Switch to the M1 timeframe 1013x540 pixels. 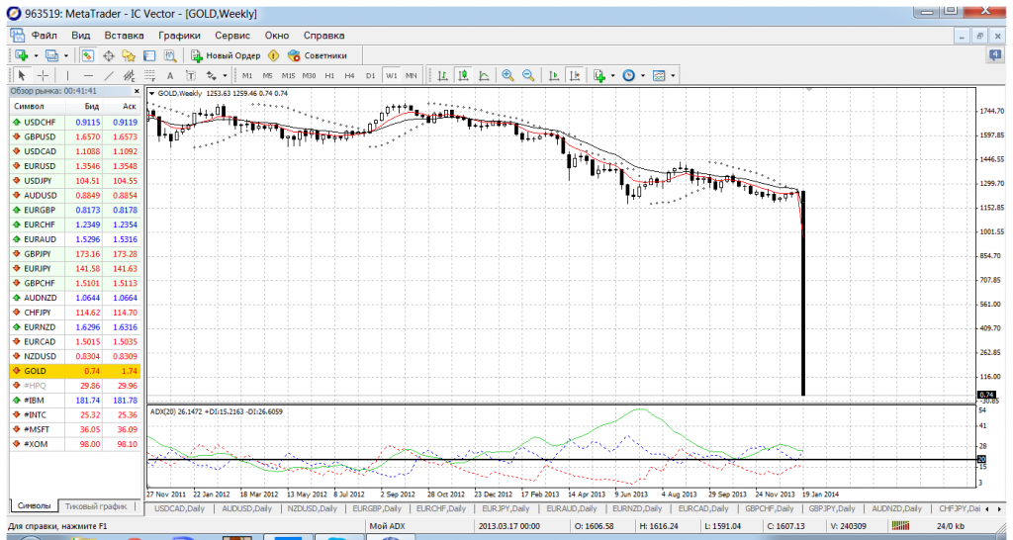click(247, 75)
